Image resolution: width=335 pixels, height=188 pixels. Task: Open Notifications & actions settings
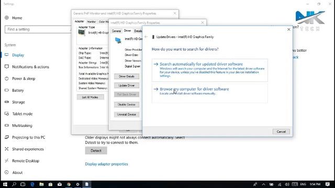[27, 67]
